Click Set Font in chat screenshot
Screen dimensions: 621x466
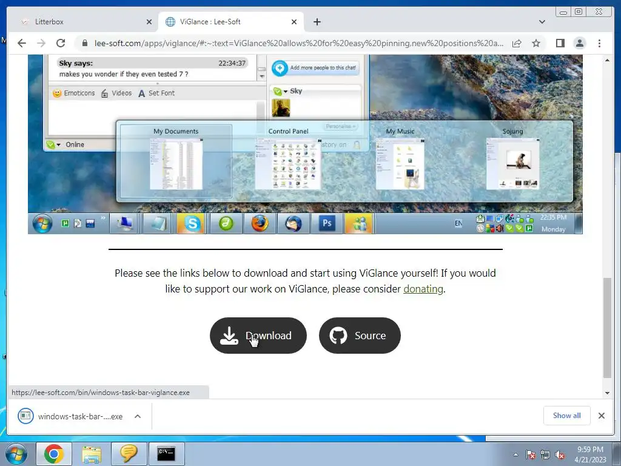click(x=156, y=93)
